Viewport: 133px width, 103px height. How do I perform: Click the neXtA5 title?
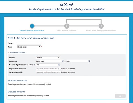click(66, 5)
